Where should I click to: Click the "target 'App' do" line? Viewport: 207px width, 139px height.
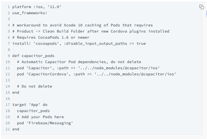[x=30, y=105]
